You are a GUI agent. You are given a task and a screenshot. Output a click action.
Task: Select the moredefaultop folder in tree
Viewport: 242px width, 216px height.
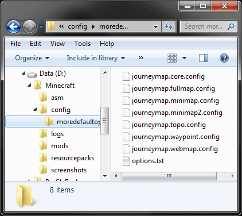(x=53, y=122)
